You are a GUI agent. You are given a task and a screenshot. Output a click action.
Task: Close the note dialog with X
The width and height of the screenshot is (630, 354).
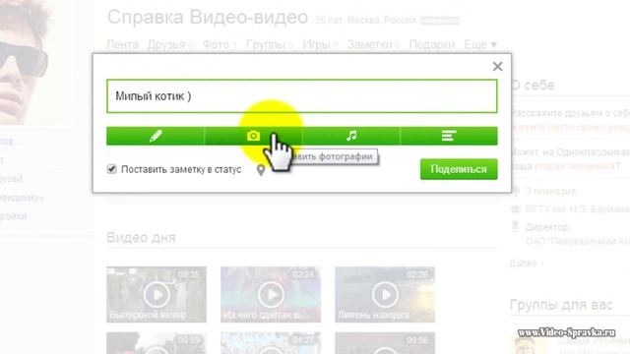coord(497,66)
